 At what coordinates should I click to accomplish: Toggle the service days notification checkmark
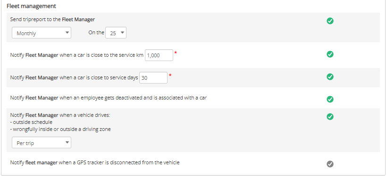pos(330,77)
